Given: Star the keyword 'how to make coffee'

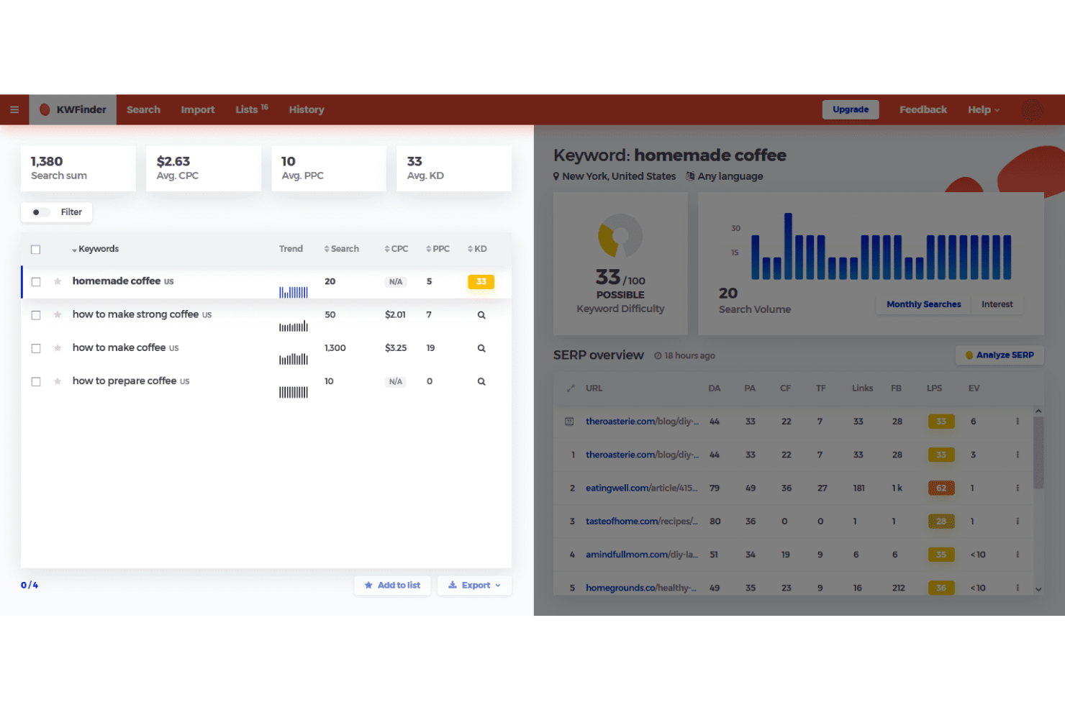Looking at the screenshot, I should [58, 348].
